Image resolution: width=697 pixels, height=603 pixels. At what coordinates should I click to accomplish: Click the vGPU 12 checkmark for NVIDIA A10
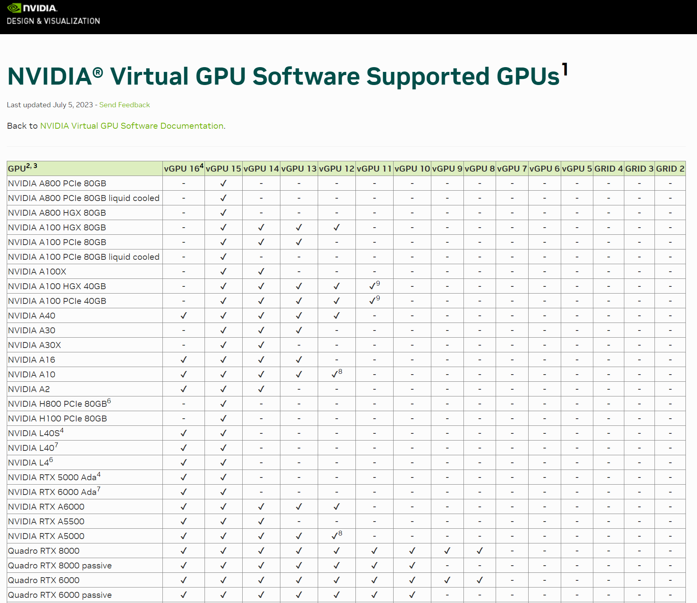pos(335,374)
